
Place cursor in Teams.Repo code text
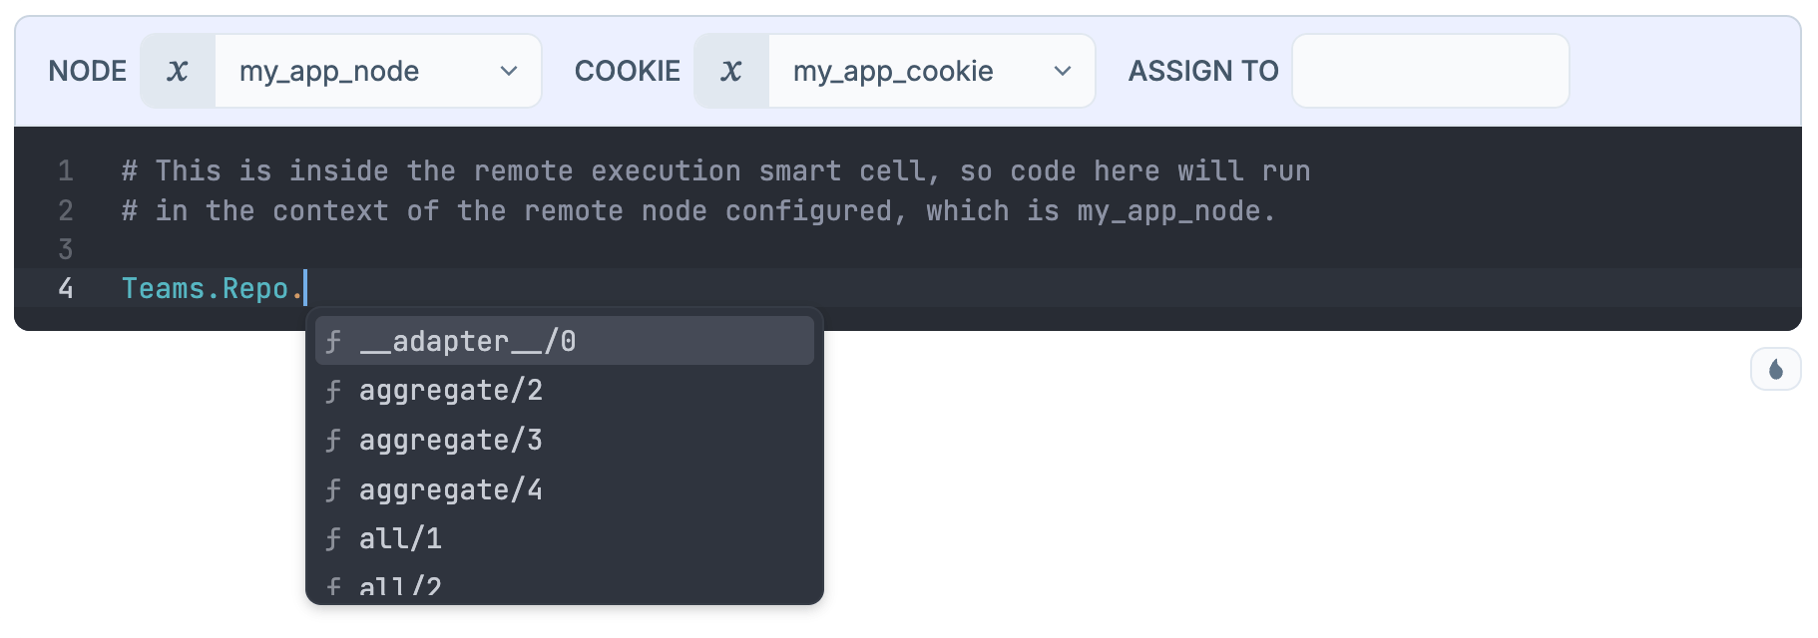tap(205, 289)
